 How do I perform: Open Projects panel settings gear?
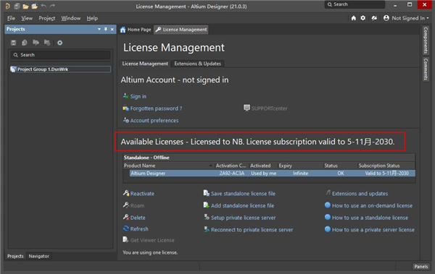tap(59, 43)
